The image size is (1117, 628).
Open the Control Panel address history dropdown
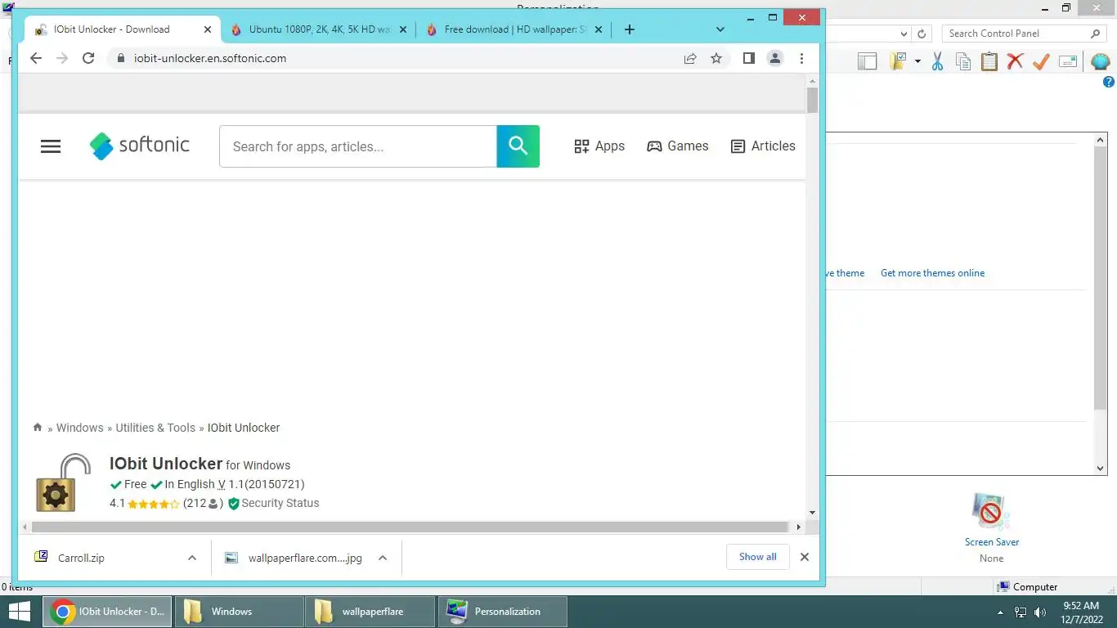click(904, 34)
